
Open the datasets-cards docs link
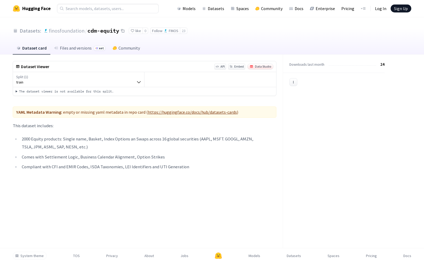192,112
